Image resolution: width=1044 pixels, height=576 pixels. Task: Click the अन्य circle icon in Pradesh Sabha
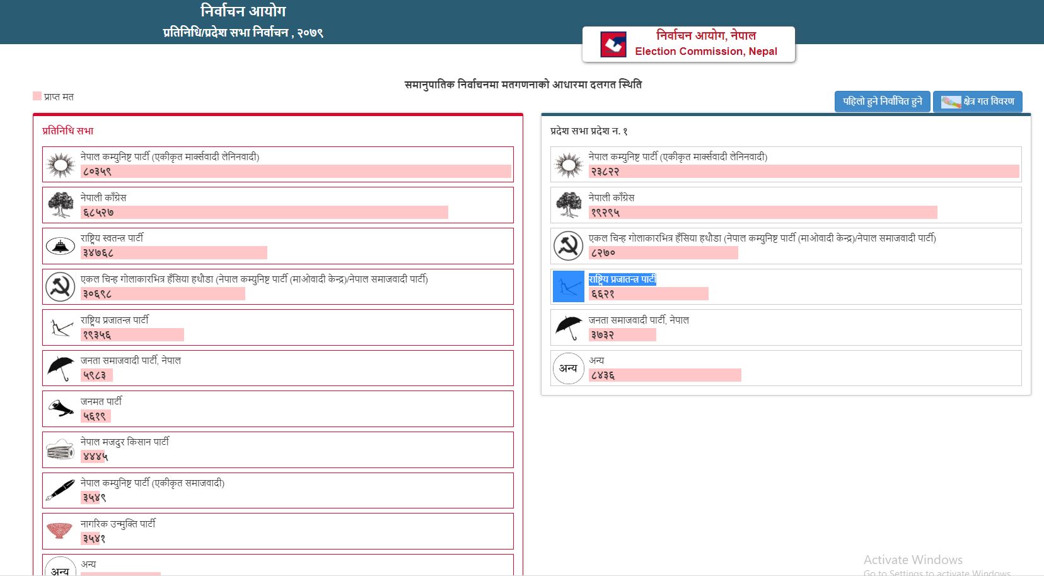(x=569, y=368)
